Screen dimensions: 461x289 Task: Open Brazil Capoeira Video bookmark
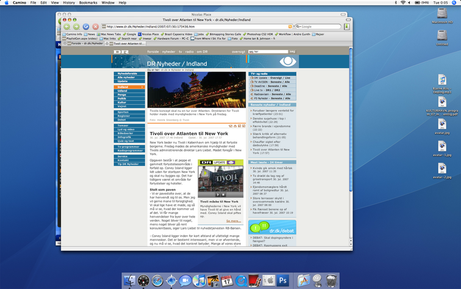(x=177, y=34)
